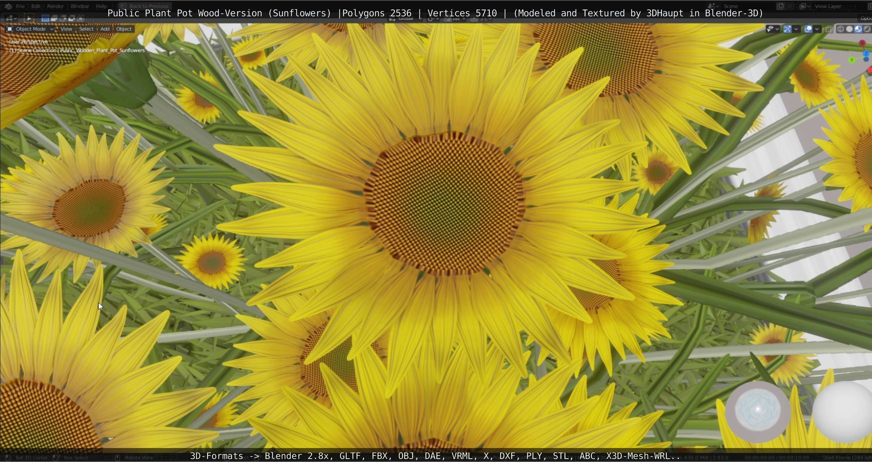
Task: Click the 'Public_Wooden_Plant_Pot_Sunflowers' collection text
Action: pyautogui.click(x=103, y=50)
